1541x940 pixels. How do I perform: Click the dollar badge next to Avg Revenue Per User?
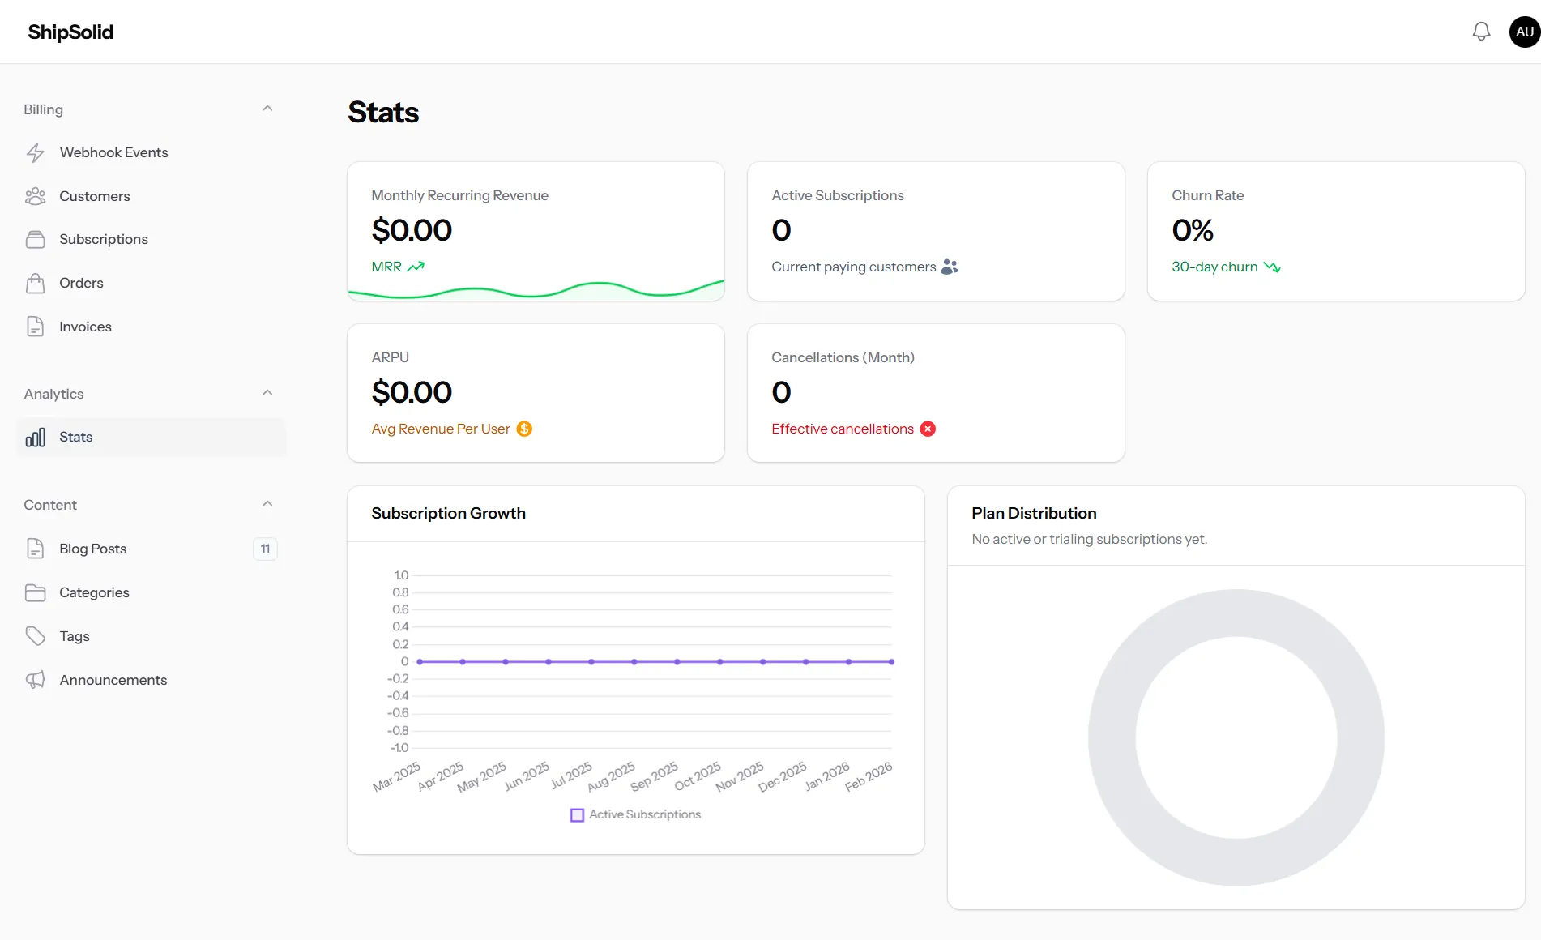tap(524, 429)
